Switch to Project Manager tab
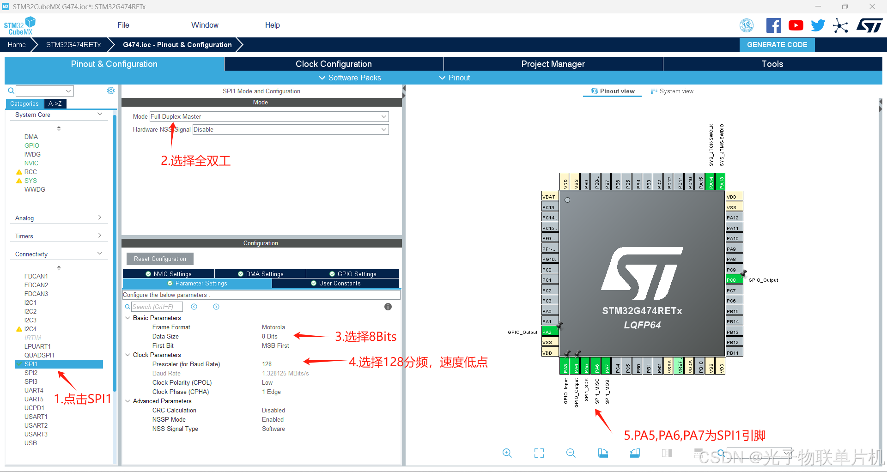887x472 pixels. pyautogui.click(x=553, y=64)
